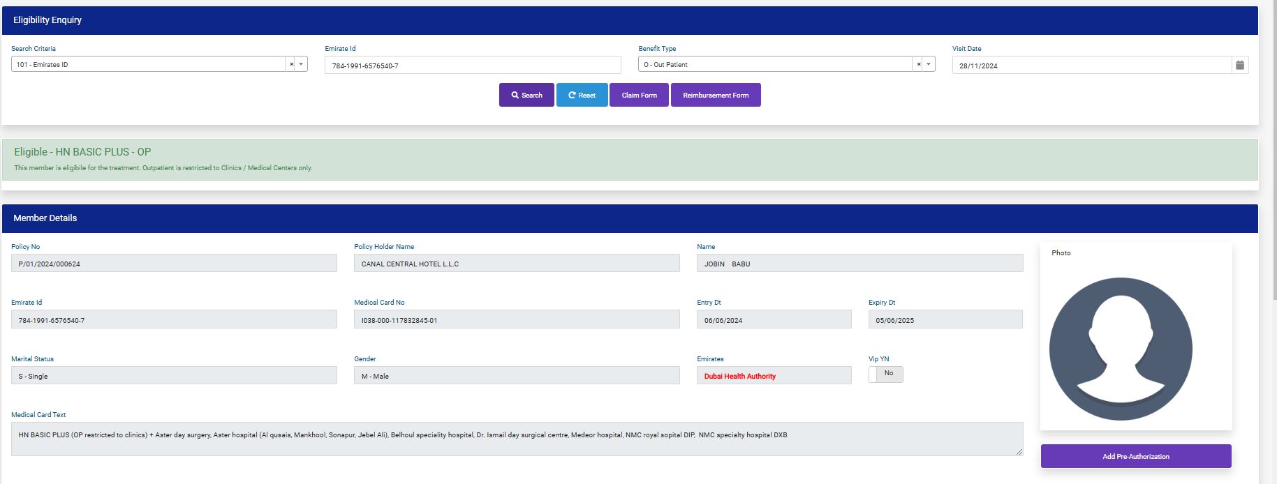Click the member photo avatar placeholder
This screenshot has width=1277, height=484.
[1121, 349]
